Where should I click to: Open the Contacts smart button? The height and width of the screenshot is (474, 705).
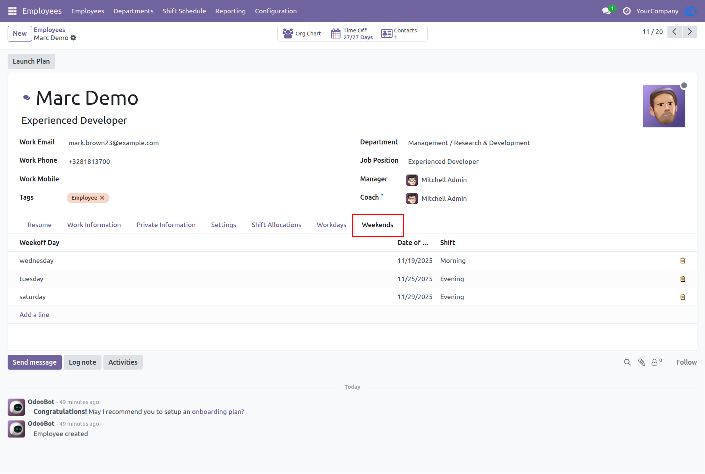[402, 34]
